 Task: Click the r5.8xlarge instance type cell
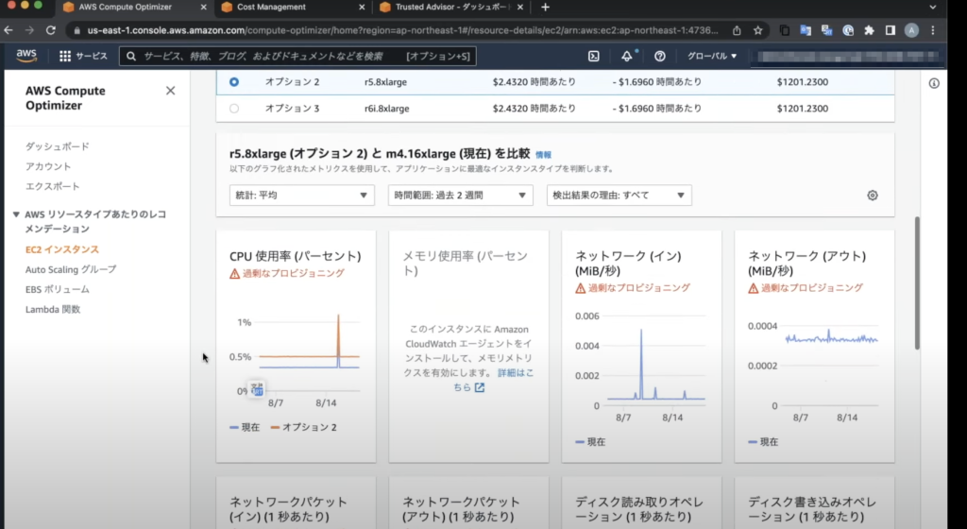[x=385, y=82]
